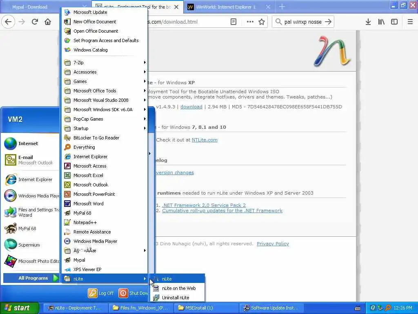Open .NET Framework 2.0 Service Pack 2 link
This screenshot has width=418, height=314.
point(204,205)
